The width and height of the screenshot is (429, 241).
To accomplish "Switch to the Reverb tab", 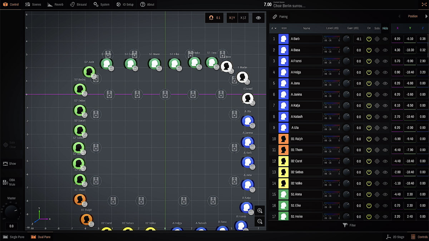I will pyautogui.click(x=55, y=5).
